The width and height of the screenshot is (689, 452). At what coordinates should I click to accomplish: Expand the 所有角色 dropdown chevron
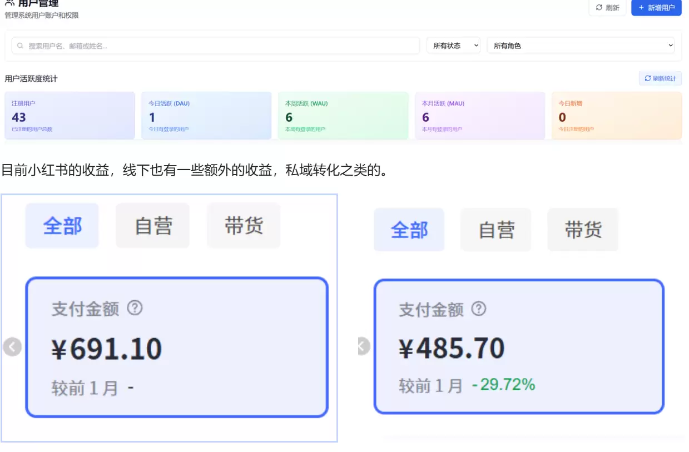click(x=670, y=45)
